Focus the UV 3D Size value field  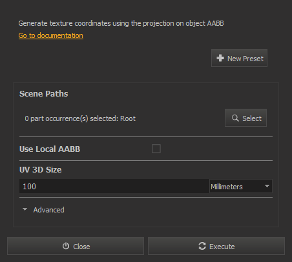click(x=114, y=186)
